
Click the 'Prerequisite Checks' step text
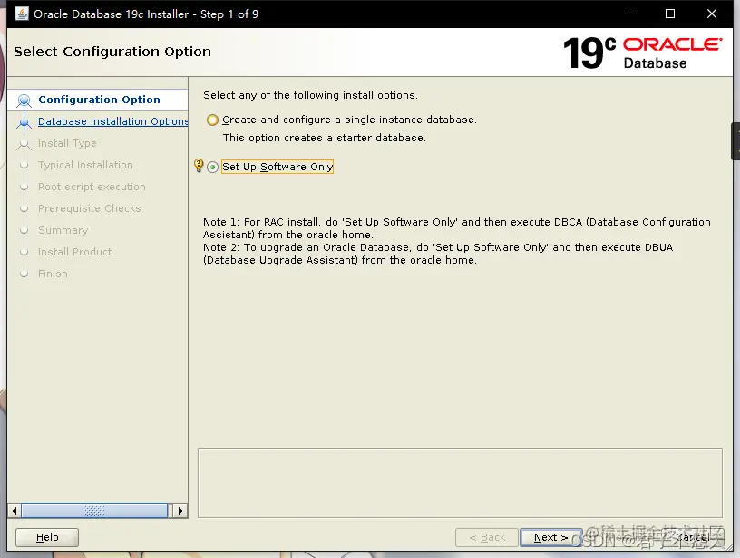click(89, 208)
